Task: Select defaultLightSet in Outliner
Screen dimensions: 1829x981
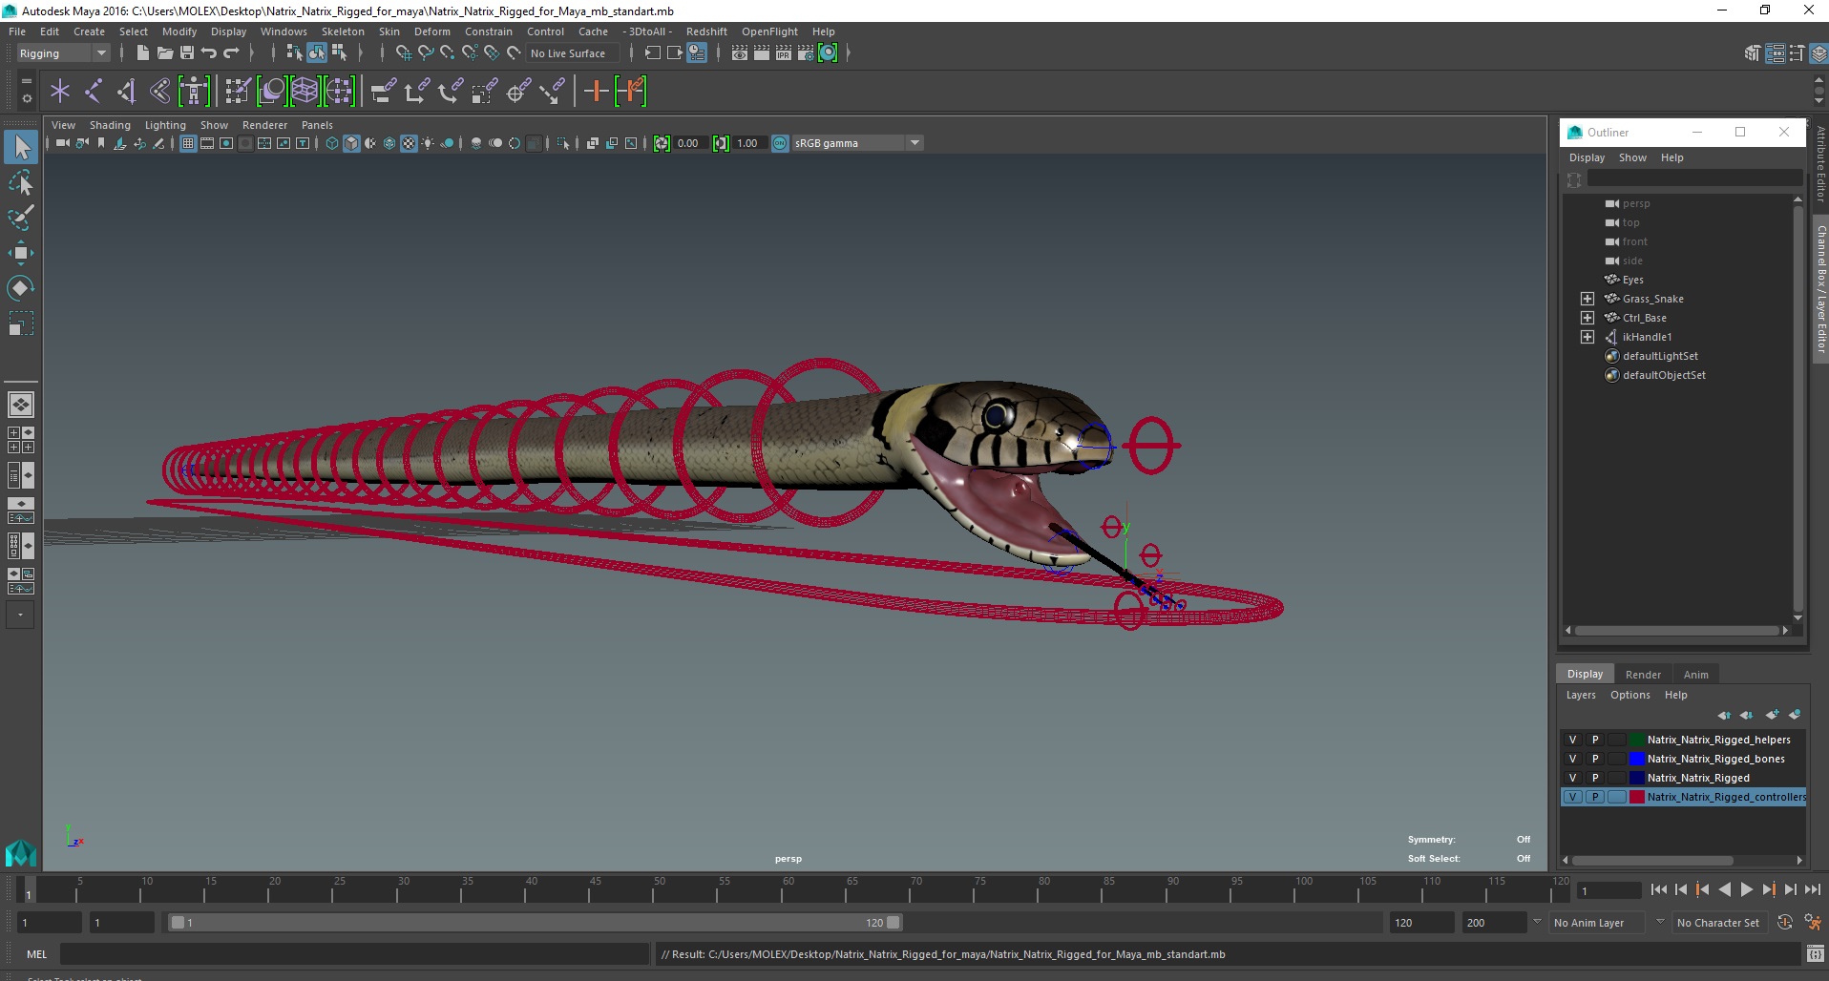Action: click(1660, 356)
